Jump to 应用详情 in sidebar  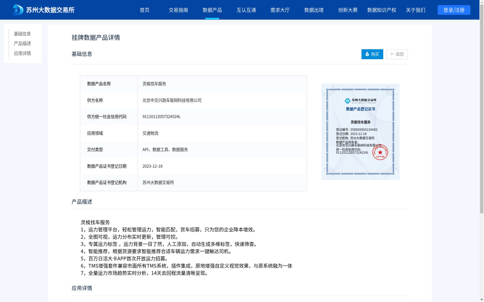[22, 53]
